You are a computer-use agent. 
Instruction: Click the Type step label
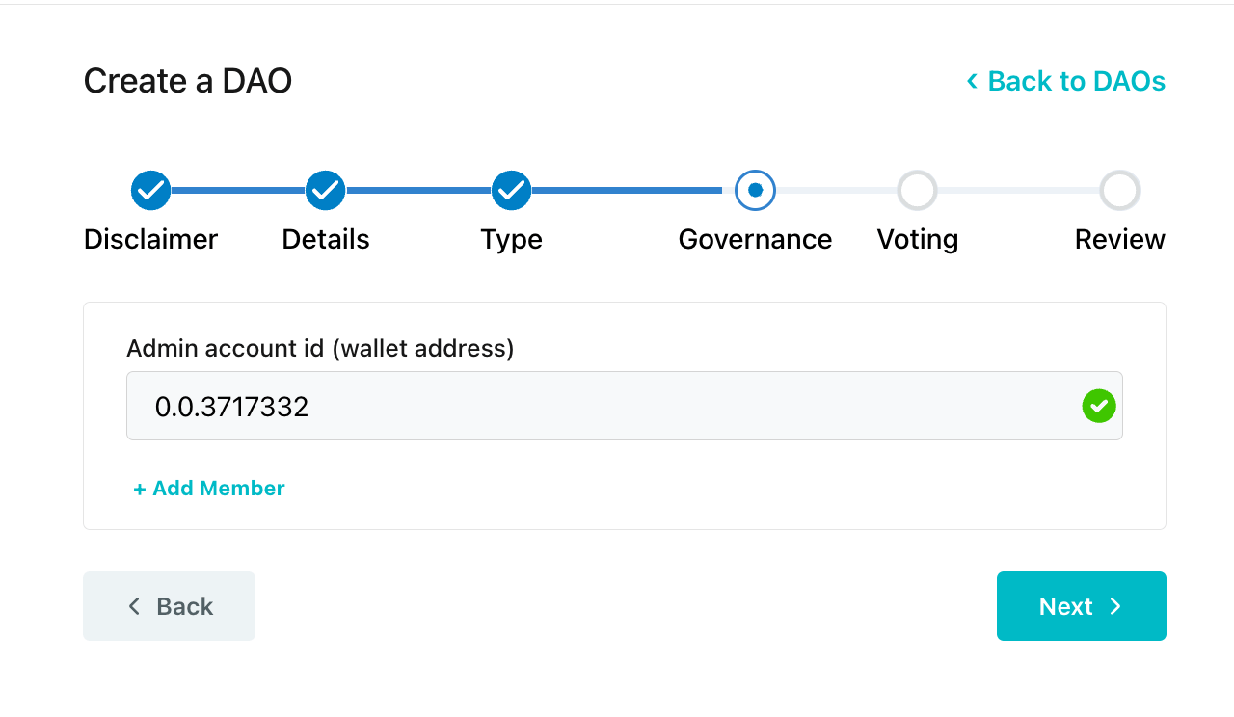[x=512, y=239]
